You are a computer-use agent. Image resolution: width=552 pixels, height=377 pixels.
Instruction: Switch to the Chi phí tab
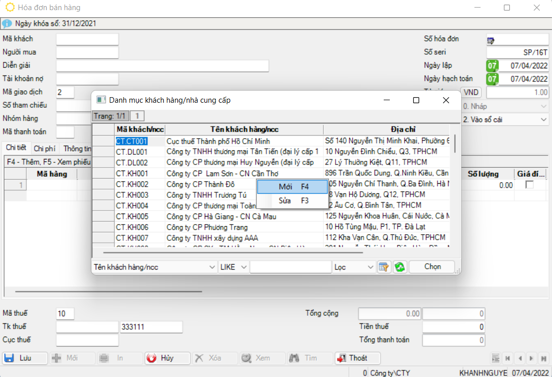click(x=44, y=149)
